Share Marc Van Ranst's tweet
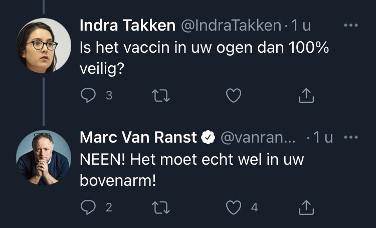Image resolution: width=376 pixels, height=228 pixels. [306, 207]
